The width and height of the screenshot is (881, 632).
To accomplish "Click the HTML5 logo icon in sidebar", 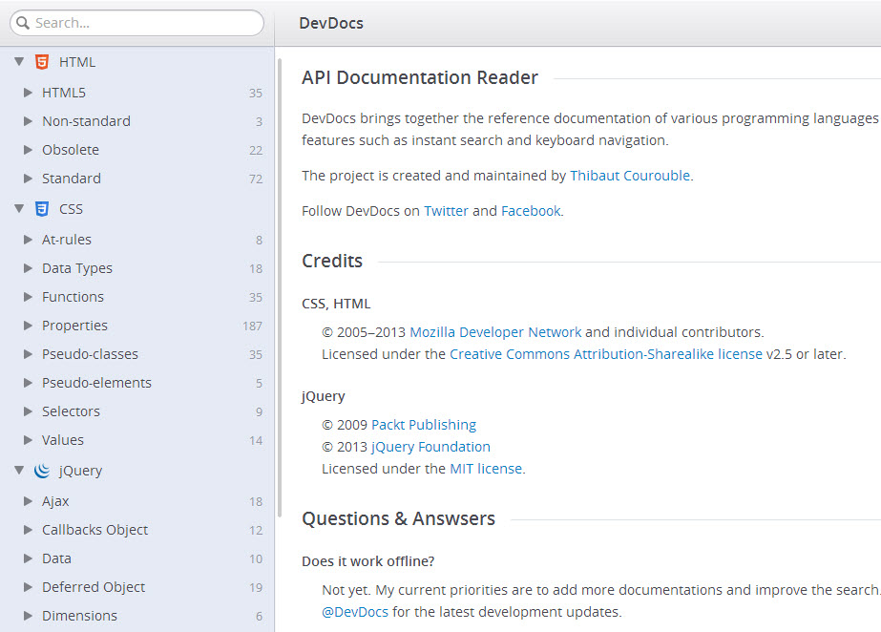I will 41,62.
